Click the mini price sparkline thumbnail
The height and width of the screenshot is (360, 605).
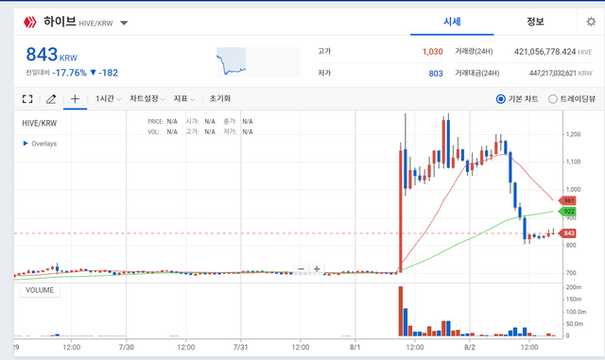(258, 62)
